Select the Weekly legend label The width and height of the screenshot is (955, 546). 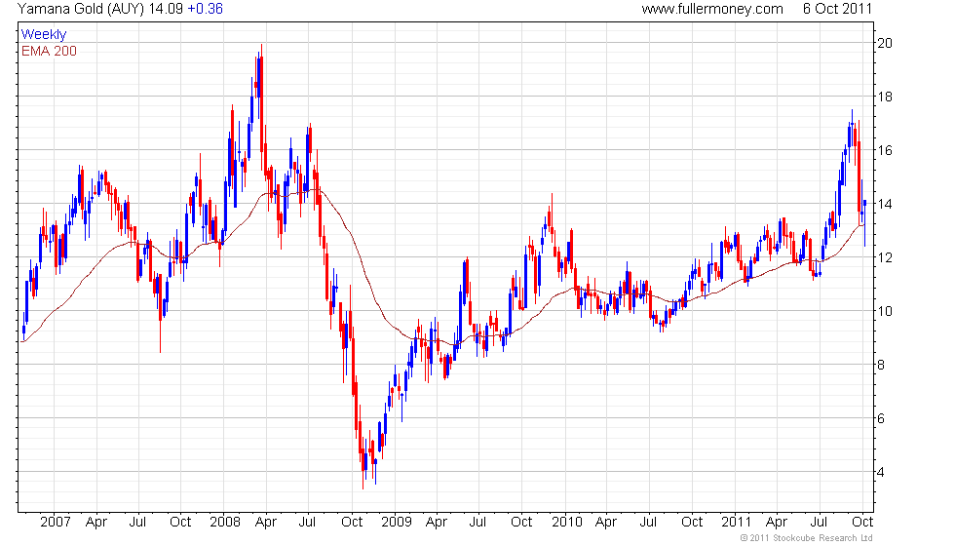pyautogui.click(x=43, y=35)
